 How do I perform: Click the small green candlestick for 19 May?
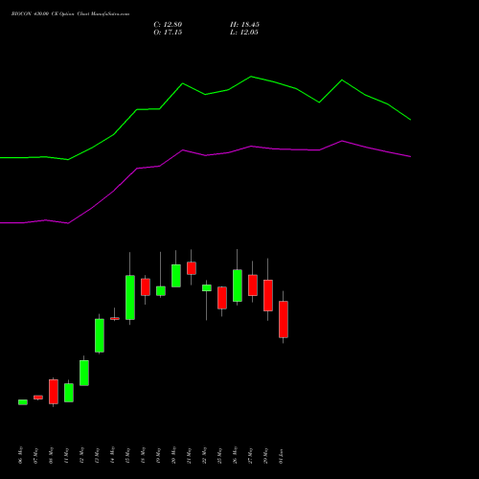[x=161, y=290]
